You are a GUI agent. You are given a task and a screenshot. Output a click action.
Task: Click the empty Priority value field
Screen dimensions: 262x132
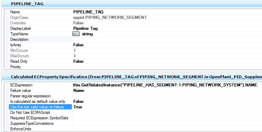click(167, 67)
